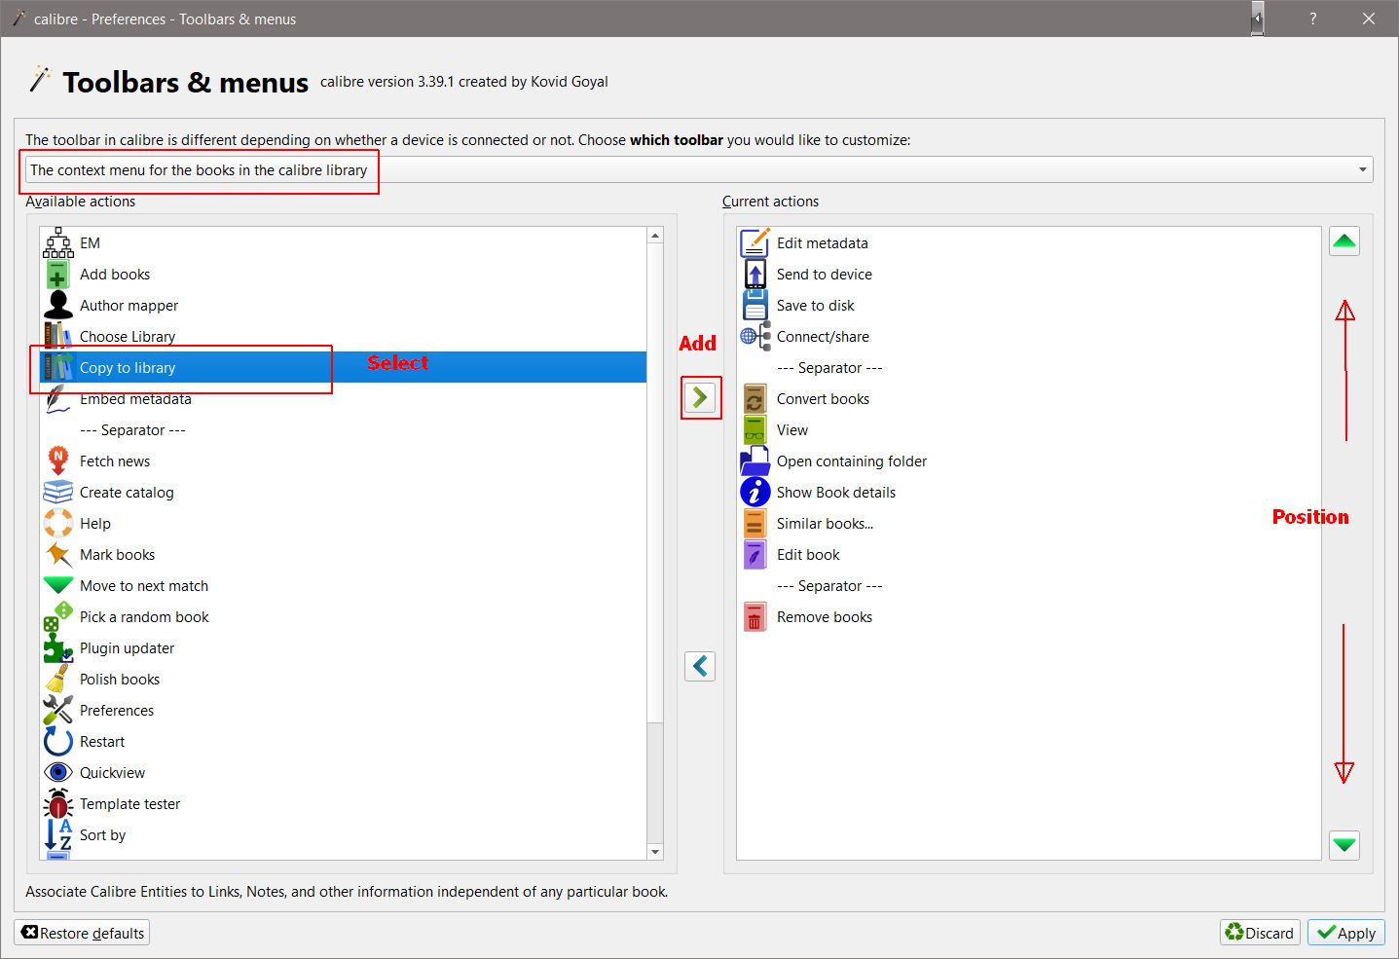Select the Edit metadata icon
The height and width of the screenshot is (959, 1399).
pos(755,242)
